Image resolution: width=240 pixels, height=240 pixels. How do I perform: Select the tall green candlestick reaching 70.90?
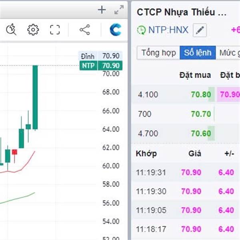35,97
